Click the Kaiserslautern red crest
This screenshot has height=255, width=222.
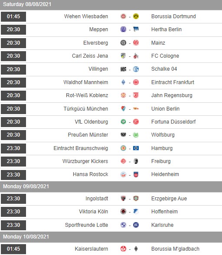tap(123, 248)
